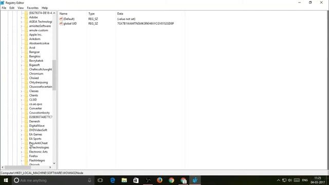Show hidden system tray icons
Screen dimensions: 329x185
click(278, 180)
